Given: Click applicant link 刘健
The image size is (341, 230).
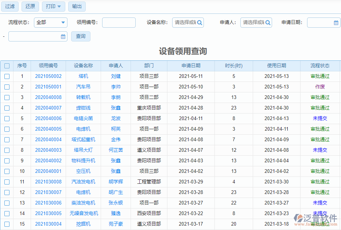Looking at the screenshot, I should click(x=116, y=76).
